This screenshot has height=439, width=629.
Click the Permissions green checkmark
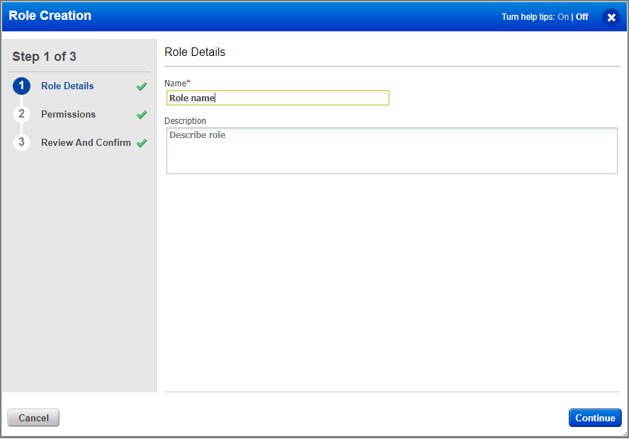click(142, 115)
